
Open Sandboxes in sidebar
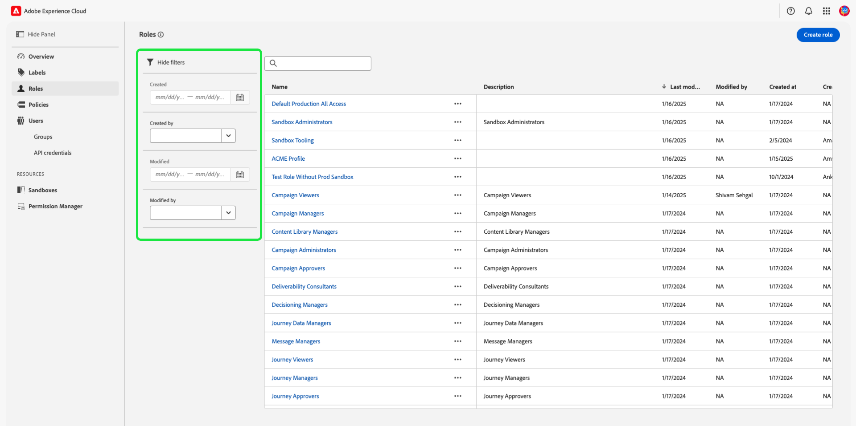click(x=65, y=190)
